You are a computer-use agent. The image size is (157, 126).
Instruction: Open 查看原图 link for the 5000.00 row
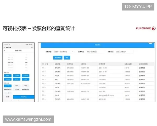(x=142, y=83)
